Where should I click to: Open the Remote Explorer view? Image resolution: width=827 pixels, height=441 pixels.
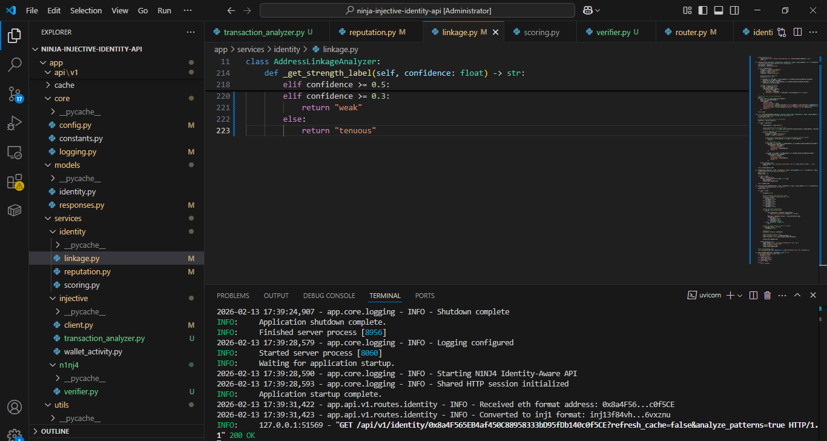coord(15,153)
